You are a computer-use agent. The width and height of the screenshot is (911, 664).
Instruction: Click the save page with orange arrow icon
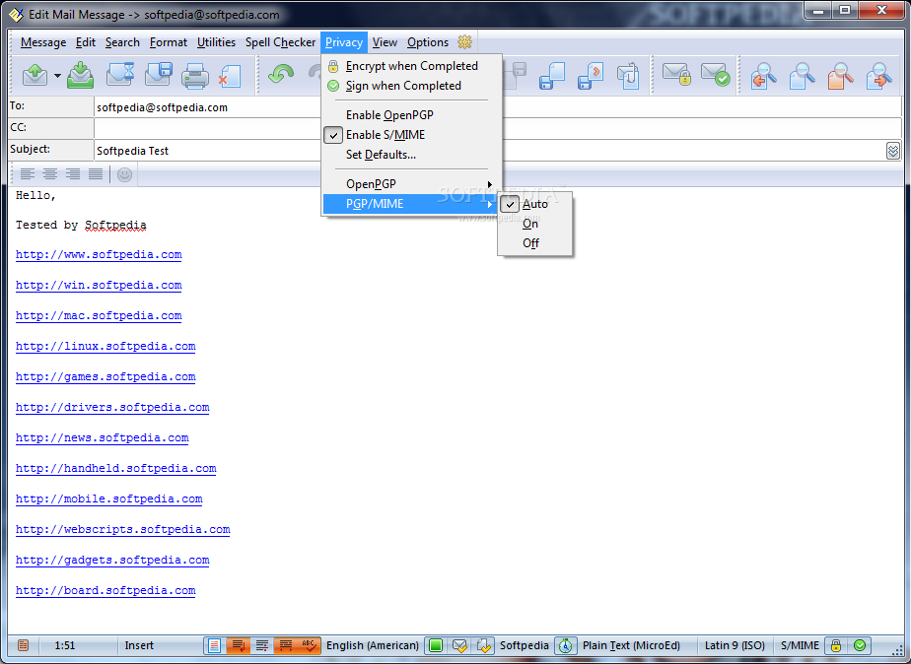591,76
